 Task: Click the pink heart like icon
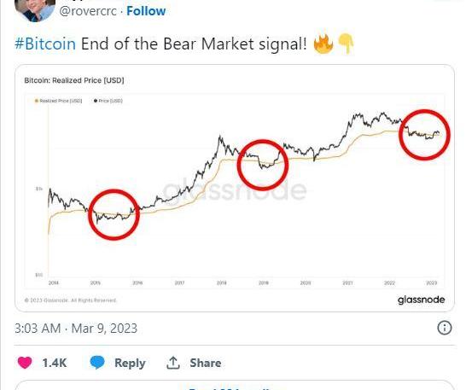(x=25, y=363)
